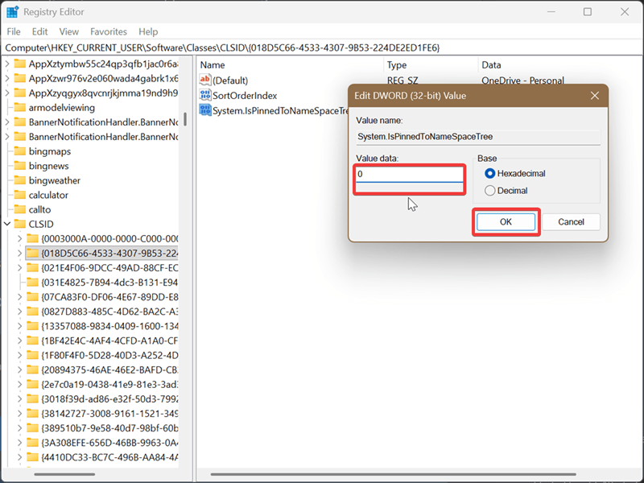
Task: Cancel the Edit DWORD dialog
Action: click(x=571, y=222)
